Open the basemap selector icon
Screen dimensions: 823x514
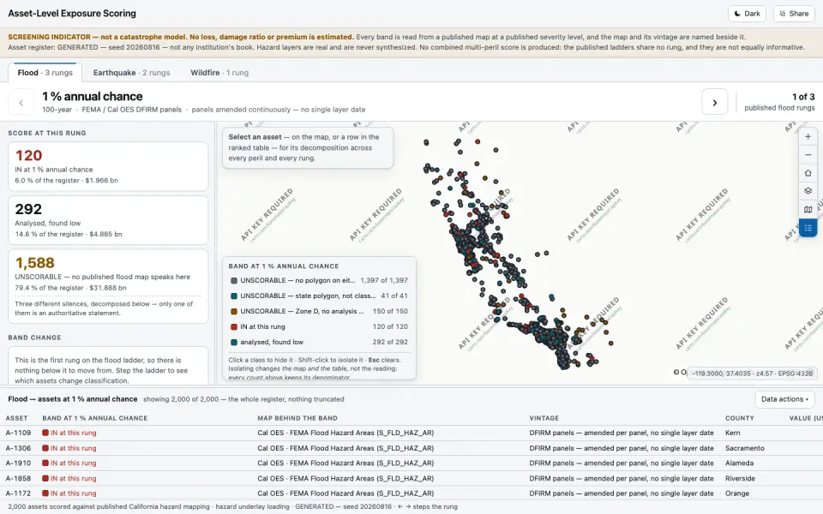tap(808, 209)
